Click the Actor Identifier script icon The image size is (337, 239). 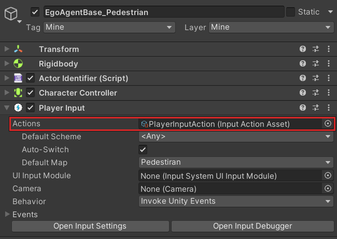(x=18, y=78)
